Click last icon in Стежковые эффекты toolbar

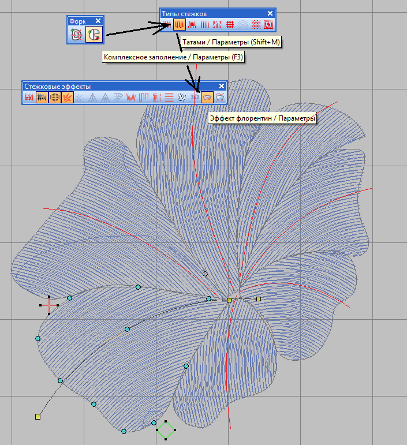click(x=220, y=98)
